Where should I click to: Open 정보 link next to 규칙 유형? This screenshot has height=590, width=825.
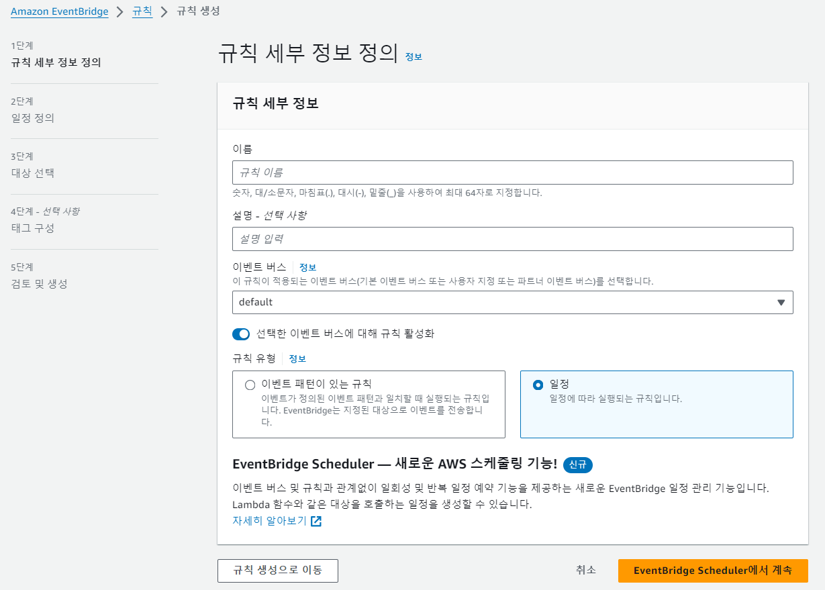tap(297, 358)
